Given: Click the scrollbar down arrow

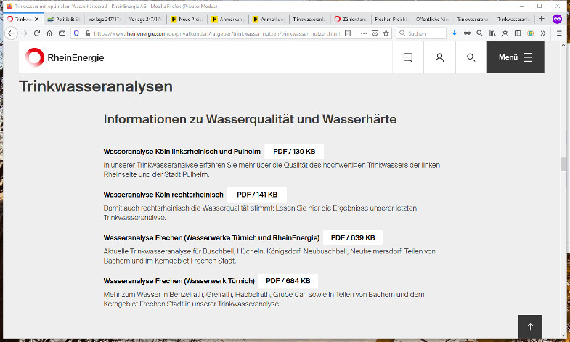Looking at the screenshot, I should [563, 335].
